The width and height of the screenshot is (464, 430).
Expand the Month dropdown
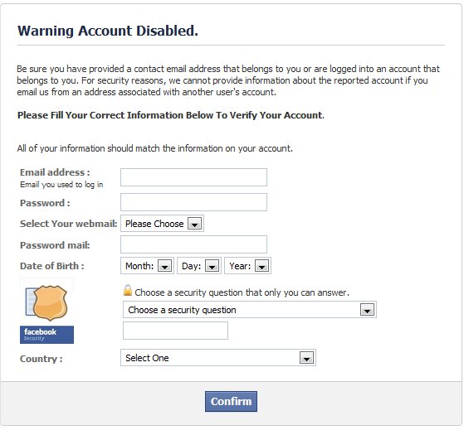click(147, 266)
